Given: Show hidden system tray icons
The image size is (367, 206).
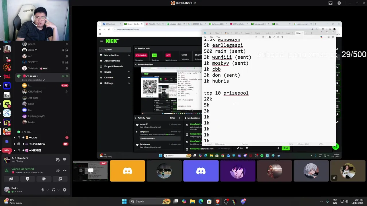Looking at the screenshot, I should click(x=321, y=201).
